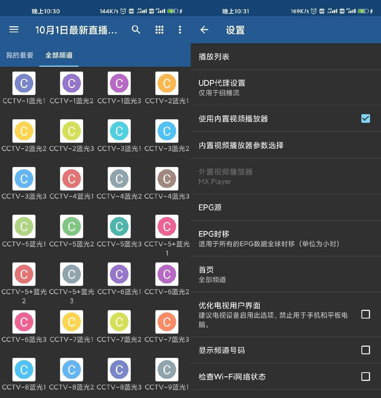Open CCTV-1蓝光2 channel icon

(72, 83)
